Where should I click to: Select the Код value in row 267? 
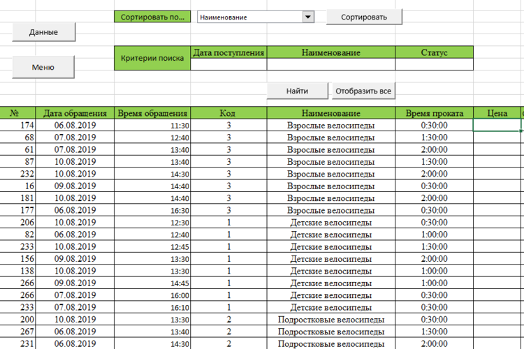click(x=228, y=332)
